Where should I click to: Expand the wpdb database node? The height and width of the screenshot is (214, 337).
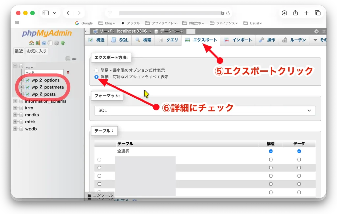pyautogui.click(x=15, y=129)
